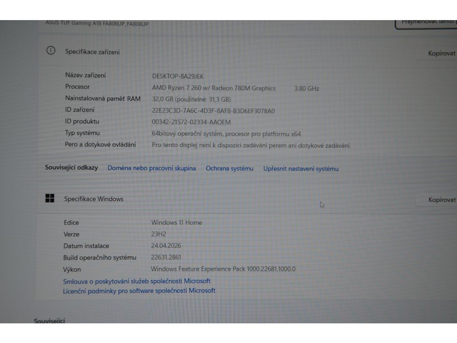Click the Windows logo beside Specifikace Windows
This screenshot has height=343, width=457.
coord(50,198)
